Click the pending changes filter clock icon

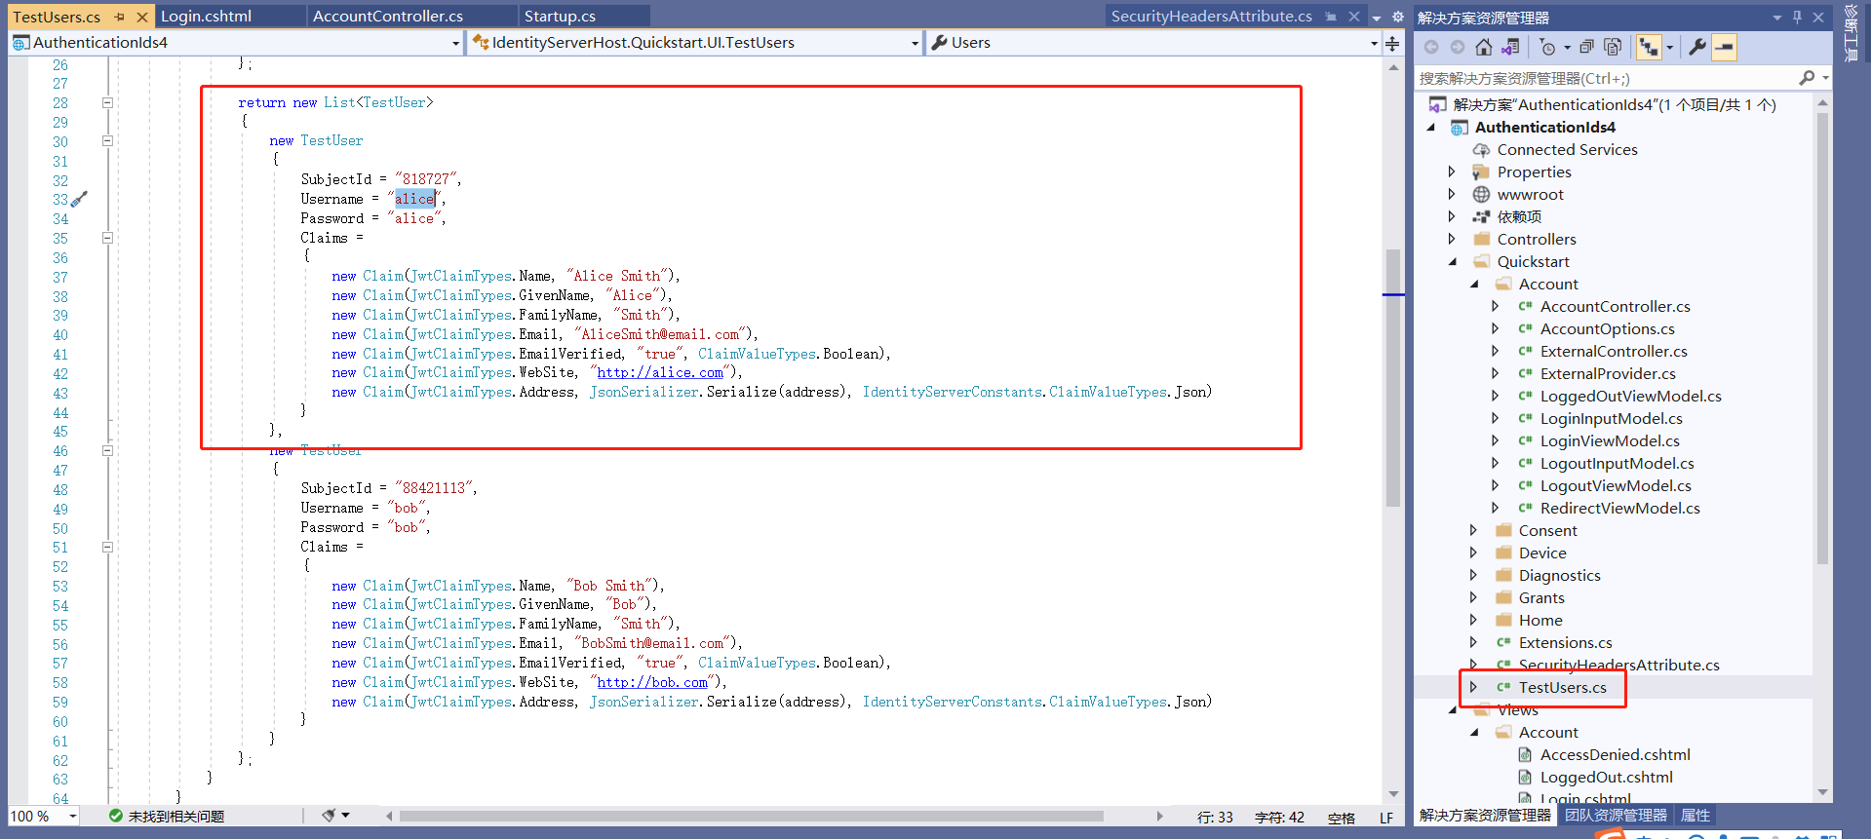click(x=1547, y=47)
